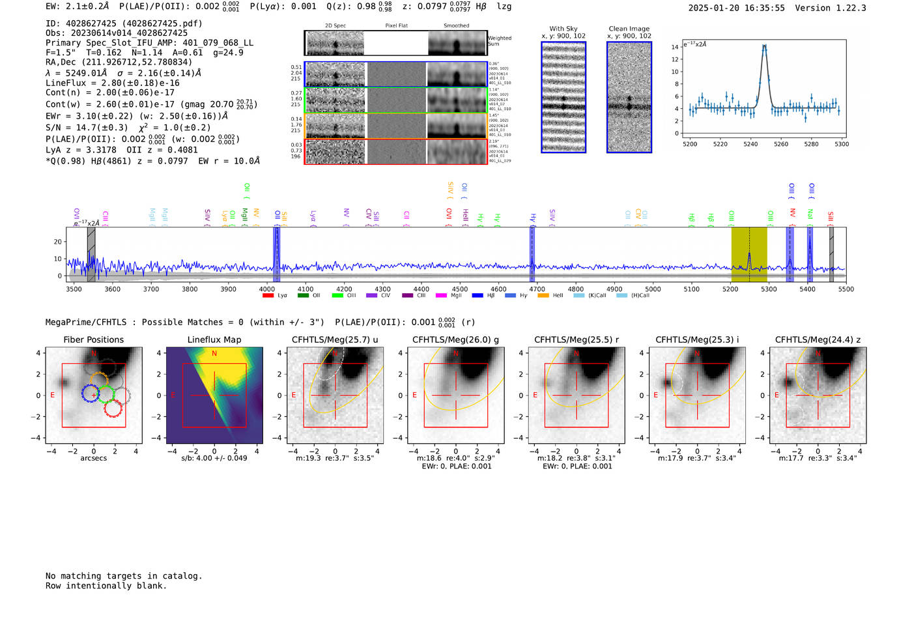Click the '2D Spec' column header
The image size is (912, 621).
pyautogui.click(x=335, y=26)
